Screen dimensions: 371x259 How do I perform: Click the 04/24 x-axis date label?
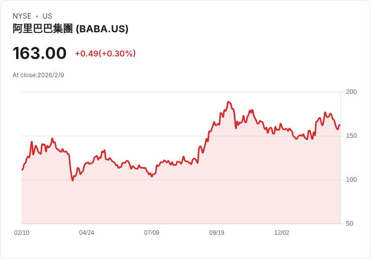[87, 232]
